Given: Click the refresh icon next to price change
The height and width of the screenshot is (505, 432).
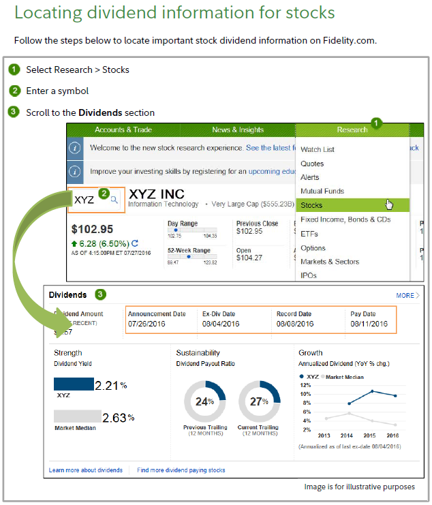Looking at the screenshot, I should click(134, 243).
